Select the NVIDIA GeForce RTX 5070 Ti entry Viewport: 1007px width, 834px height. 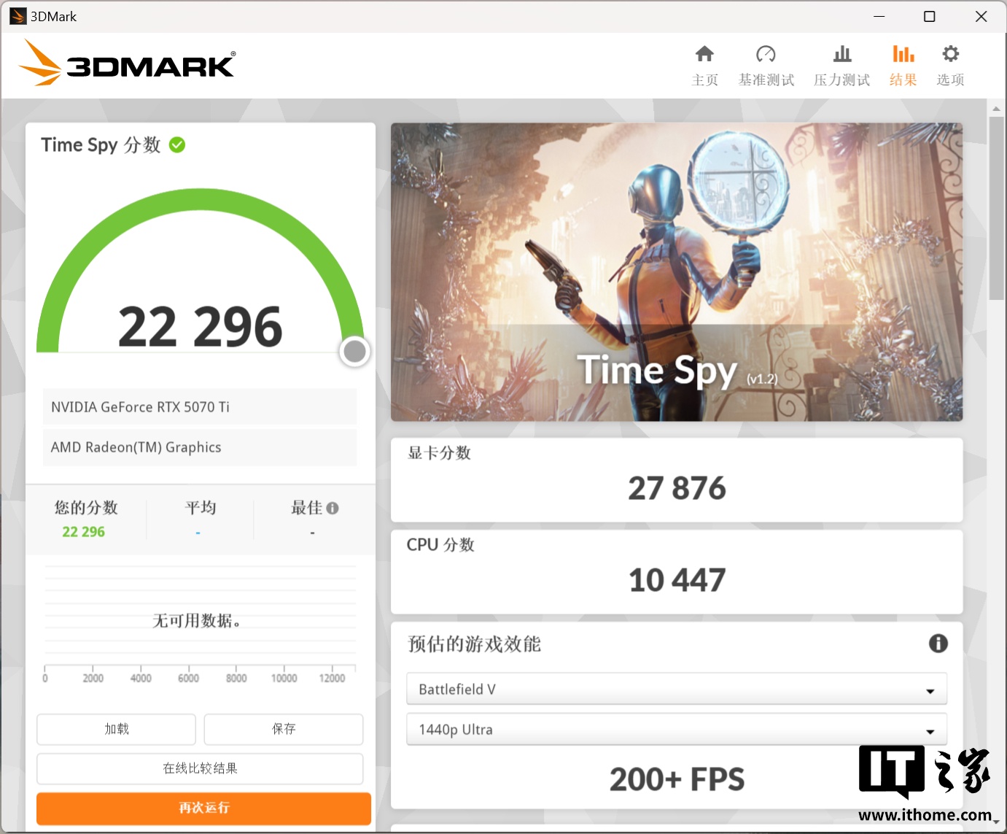coord(200,407)
